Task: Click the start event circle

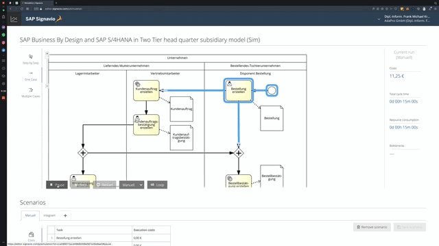Action: click(272, 90)
